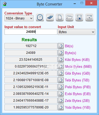Select the MiB result 0.0229730606079102
Screen dimensions: 99x115
[x=31, y=66]
